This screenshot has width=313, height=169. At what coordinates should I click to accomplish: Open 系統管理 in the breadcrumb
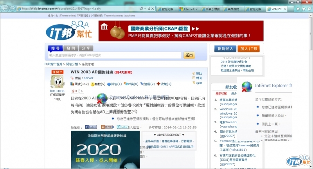point(88,64)
